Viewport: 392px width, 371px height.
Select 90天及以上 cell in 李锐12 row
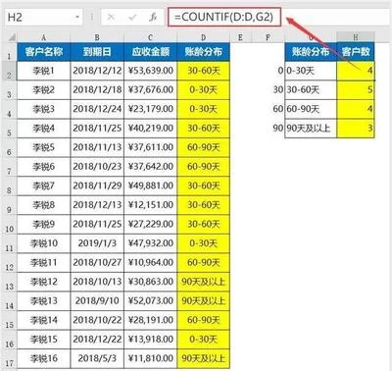204,282
